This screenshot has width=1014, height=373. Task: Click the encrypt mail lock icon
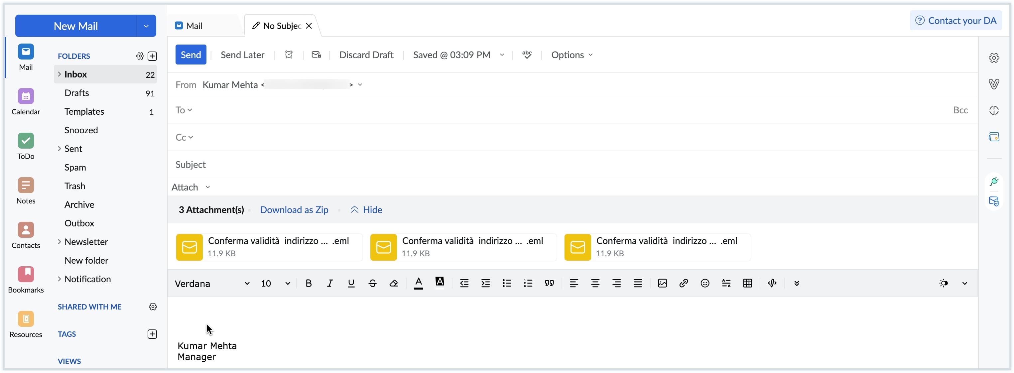pyautogui.click(x=316, y=55)
